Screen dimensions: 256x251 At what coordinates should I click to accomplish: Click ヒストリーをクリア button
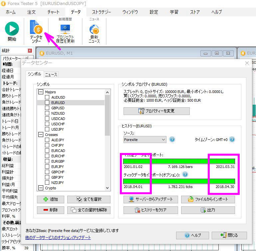(150, 210)
